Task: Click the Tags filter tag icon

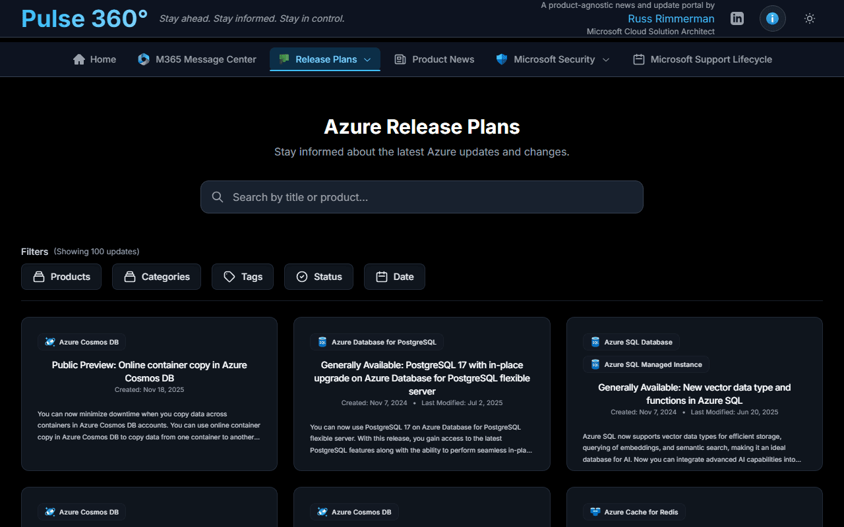Action: pyautogui.click(x=229, y=277)
